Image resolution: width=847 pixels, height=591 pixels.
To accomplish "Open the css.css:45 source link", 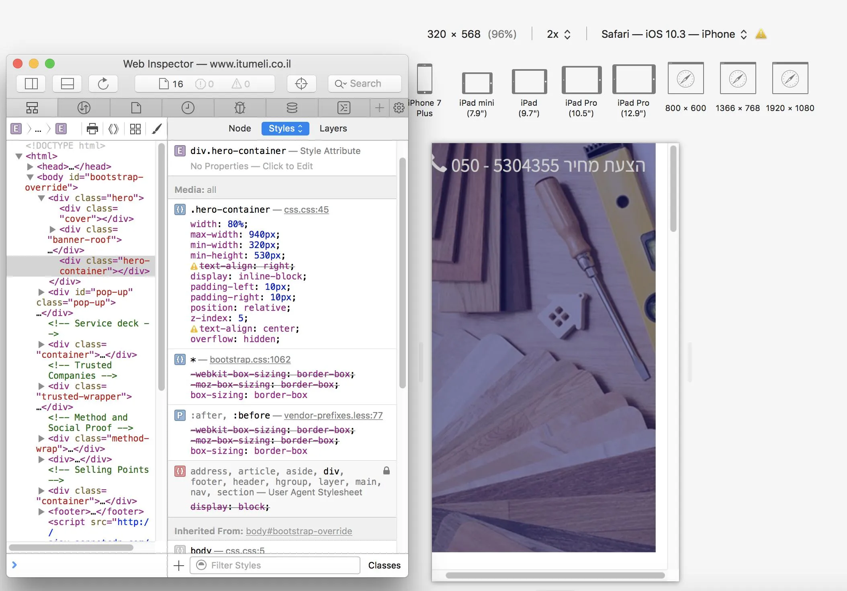I will 306,209.
